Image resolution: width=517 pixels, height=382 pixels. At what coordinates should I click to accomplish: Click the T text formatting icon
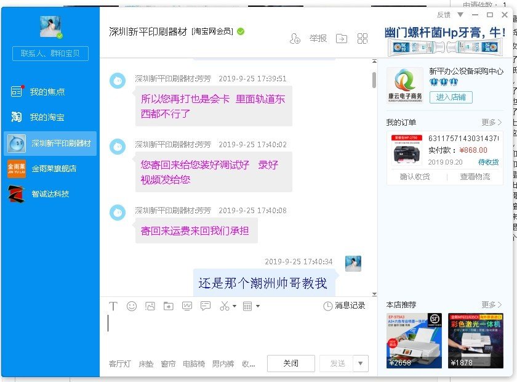[x=113, y=306]
